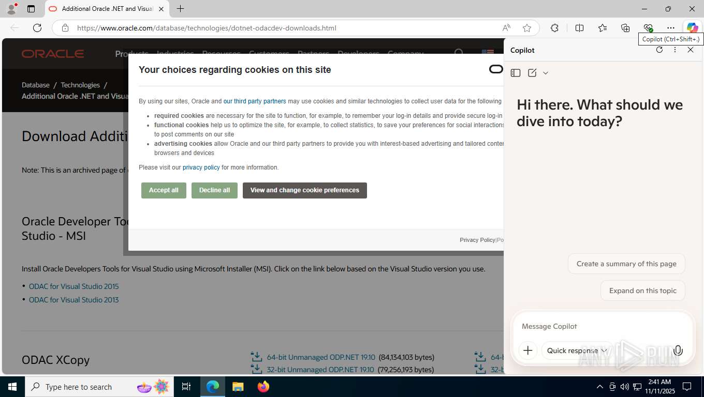Close the Copilot pane
The image size is (704, 397).
[691, 50]
